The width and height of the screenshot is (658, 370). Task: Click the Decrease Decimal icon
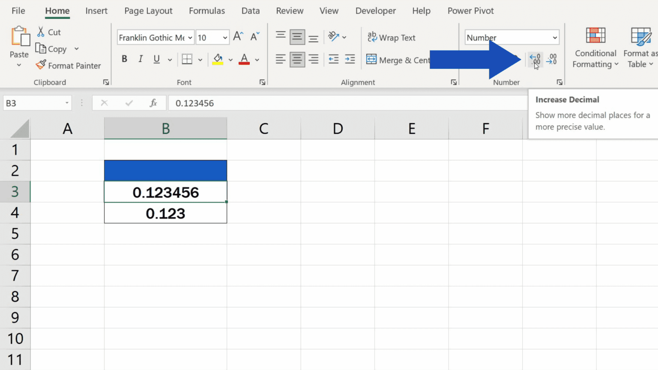click(552, 60)
